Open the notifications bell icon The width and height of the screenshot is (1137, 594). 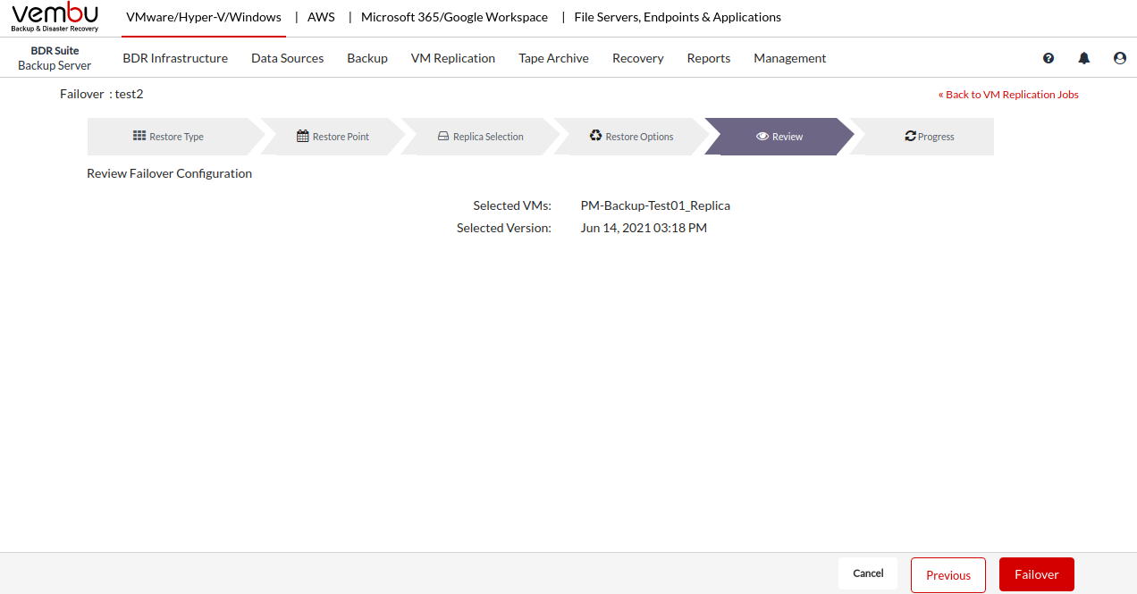point(1084,58)
